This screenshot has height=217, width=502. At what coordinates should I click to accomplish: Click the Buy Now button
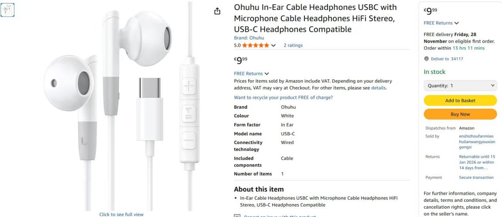460,114
